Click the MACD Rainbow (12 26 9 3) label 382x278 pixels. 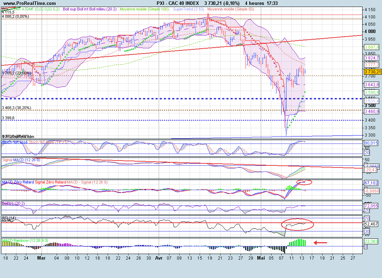tap(25, 240)
